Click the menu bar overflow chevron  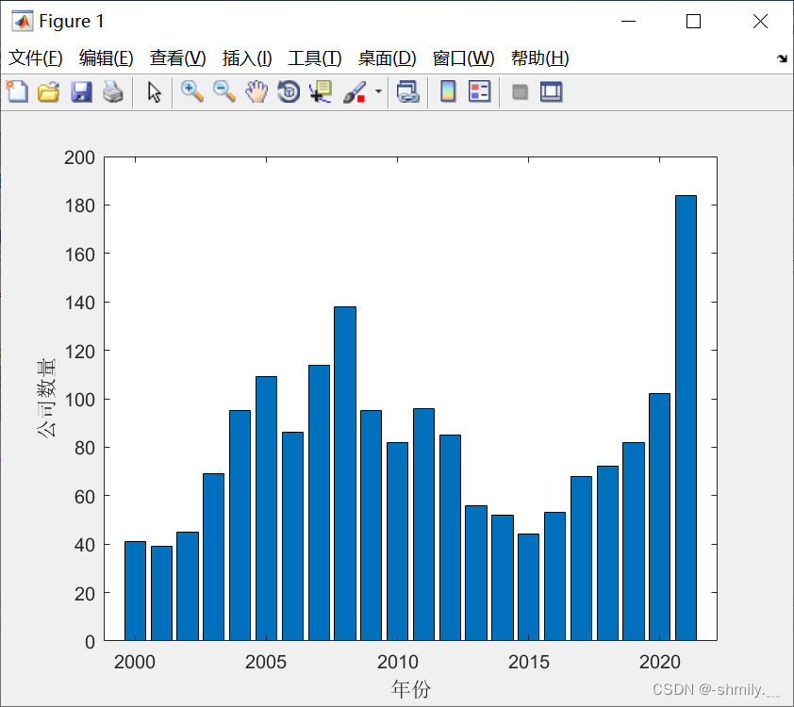click(782, 58)
